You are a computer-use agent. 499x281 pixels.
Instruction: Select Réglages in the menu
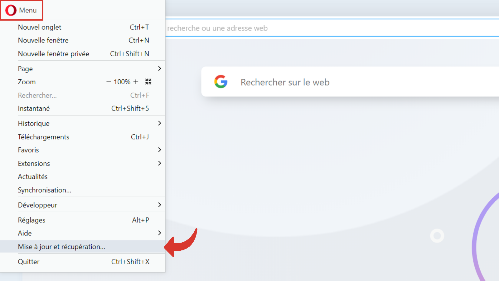[31, 220]
